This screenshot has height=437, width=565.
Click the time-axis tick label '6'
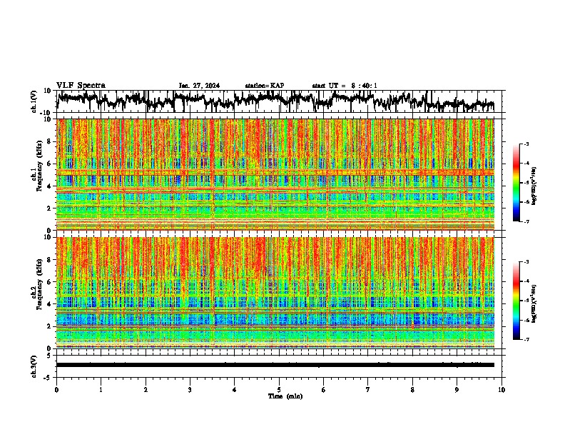tap(324, 390)
